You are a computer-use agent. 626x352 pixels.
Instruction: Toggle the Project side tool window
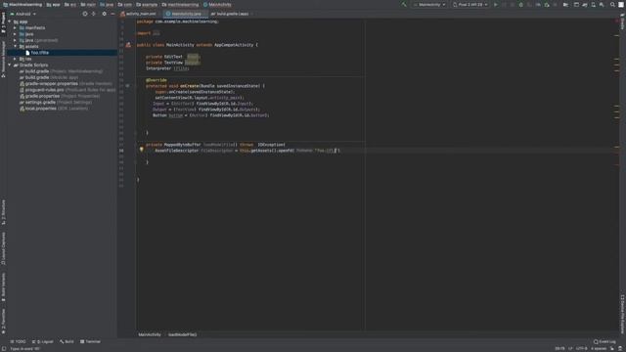(3, 23)
